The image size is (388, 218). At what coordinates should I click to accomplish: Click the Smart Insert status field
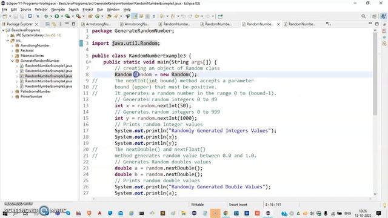coord(238,205)
